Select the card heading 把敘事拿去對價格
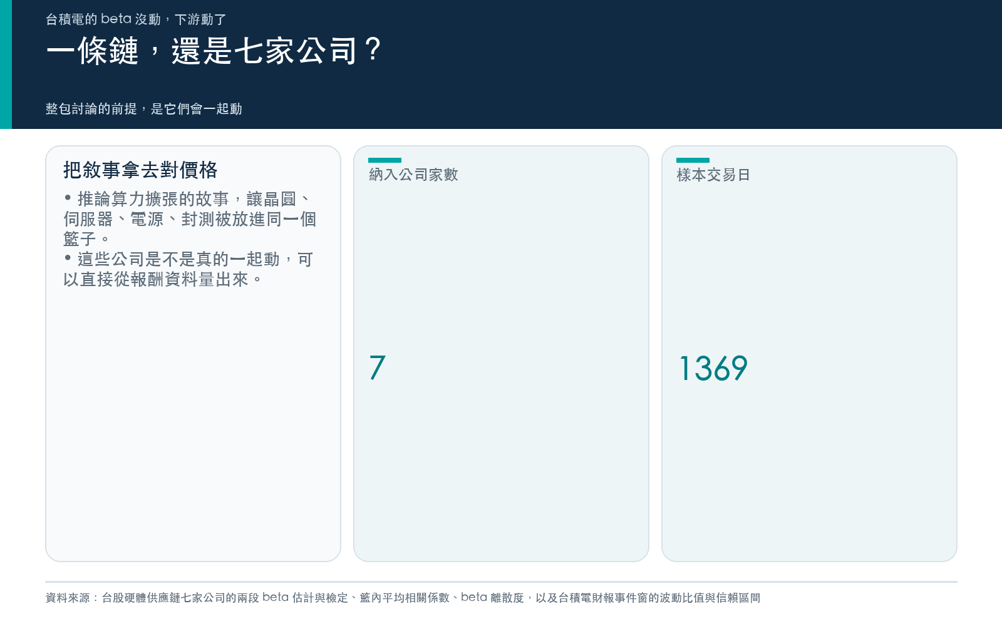1002x626 pixels. pyautogui.click(x=140, y=170)
